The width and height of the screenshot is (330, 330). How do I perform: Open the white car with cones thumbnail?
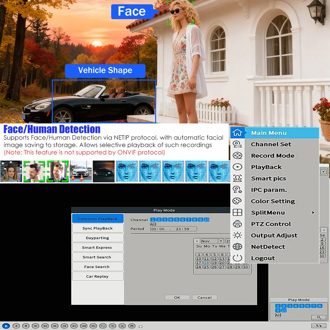tap(81, 171)
